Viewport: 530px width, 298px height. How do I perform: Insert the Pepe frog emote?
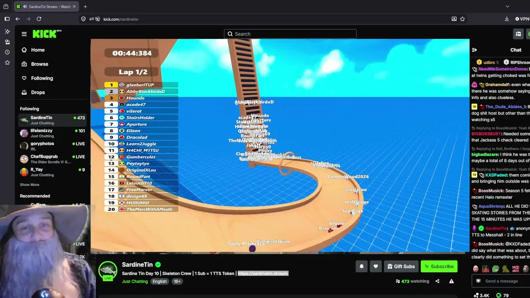click(x=496, y=269)
